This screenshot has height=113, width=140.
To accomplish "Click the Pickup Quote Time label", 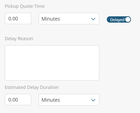I will [25, 6].
